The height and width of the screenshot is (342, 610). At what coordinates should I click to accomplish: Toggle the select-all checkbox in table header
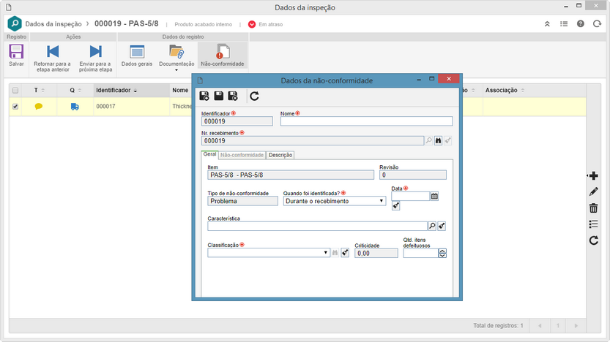click(15, 91)
